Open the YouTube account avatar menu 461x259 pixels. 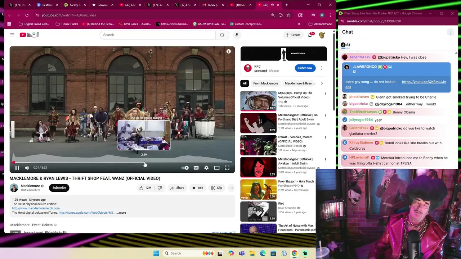(322, 35)
